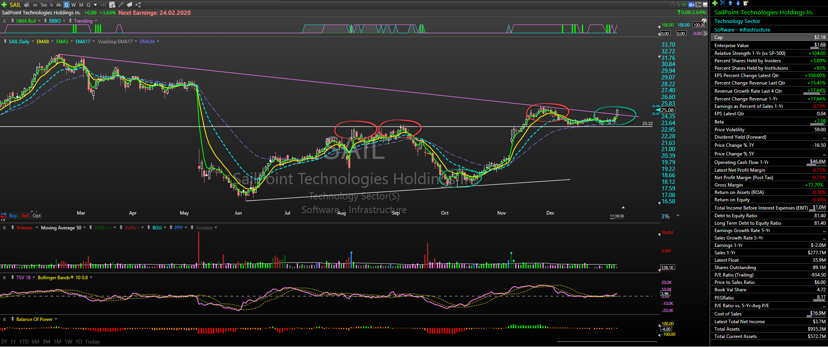Click the Sell button
The image size is (828, 347).
(x=25, y=215)
